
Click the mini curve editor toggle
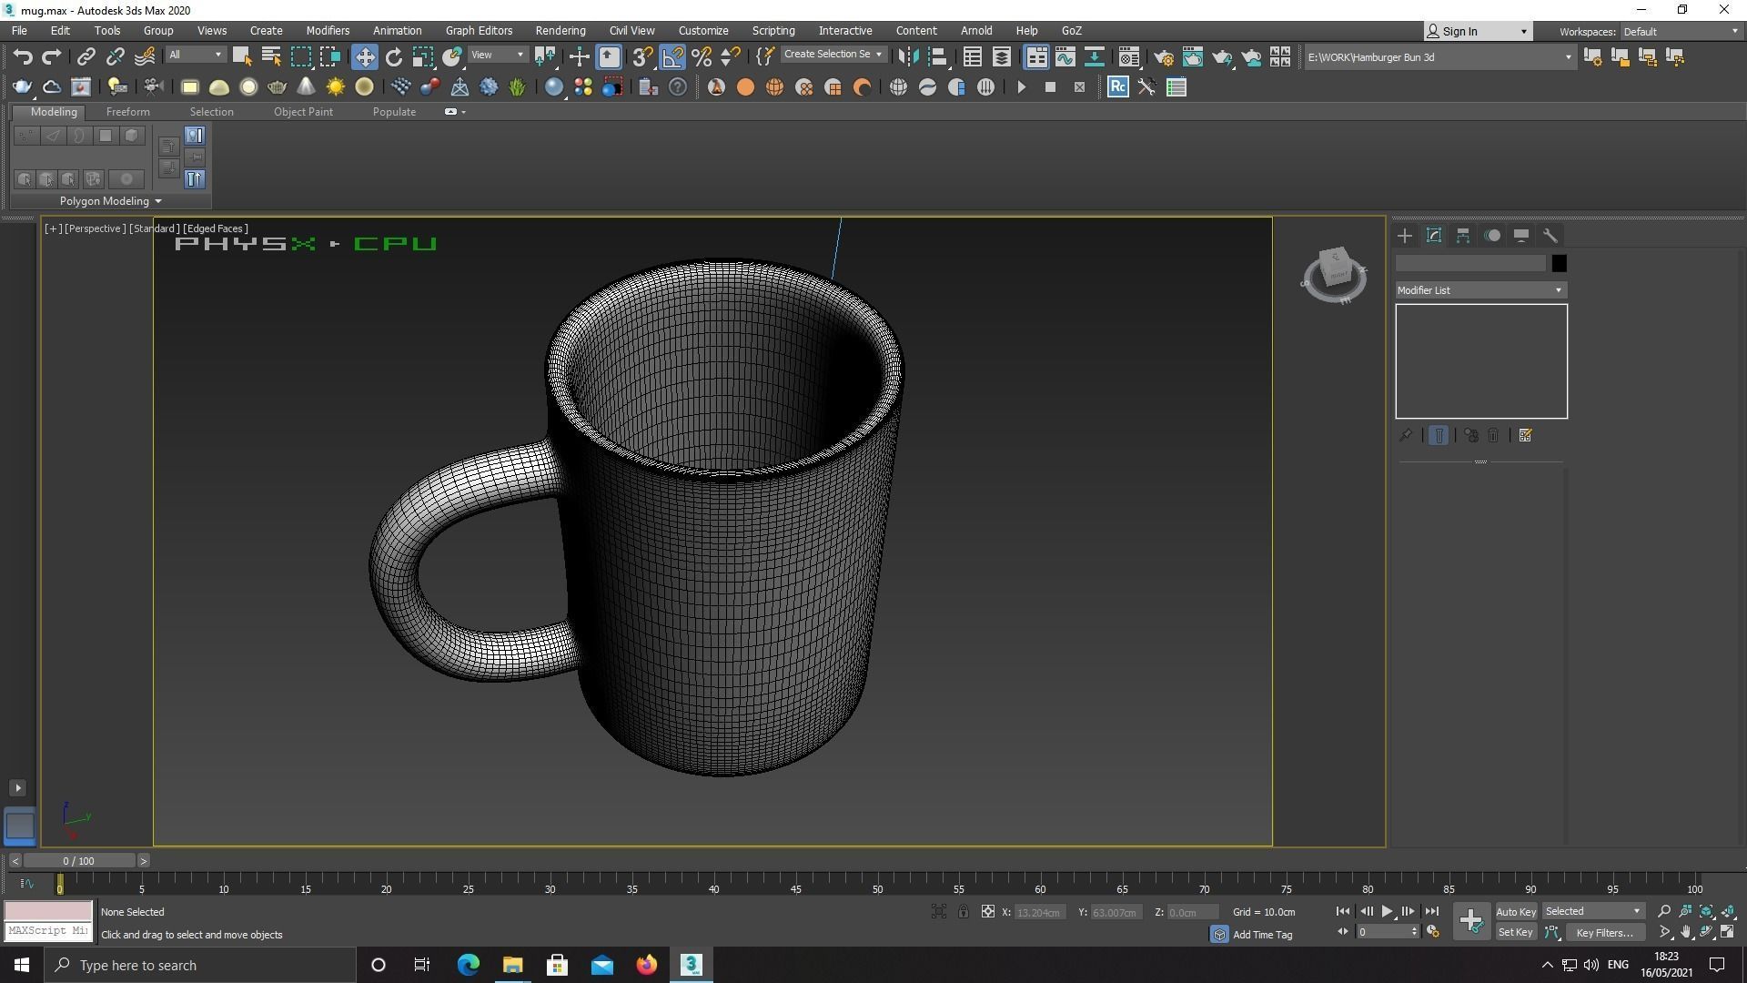pyautogui.click(x=26, y=884)
